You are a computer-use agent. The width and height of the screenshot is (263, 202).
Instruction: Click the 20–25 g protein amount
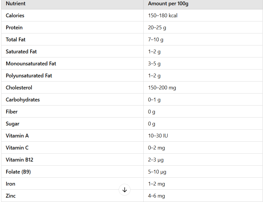coord(157,28)
